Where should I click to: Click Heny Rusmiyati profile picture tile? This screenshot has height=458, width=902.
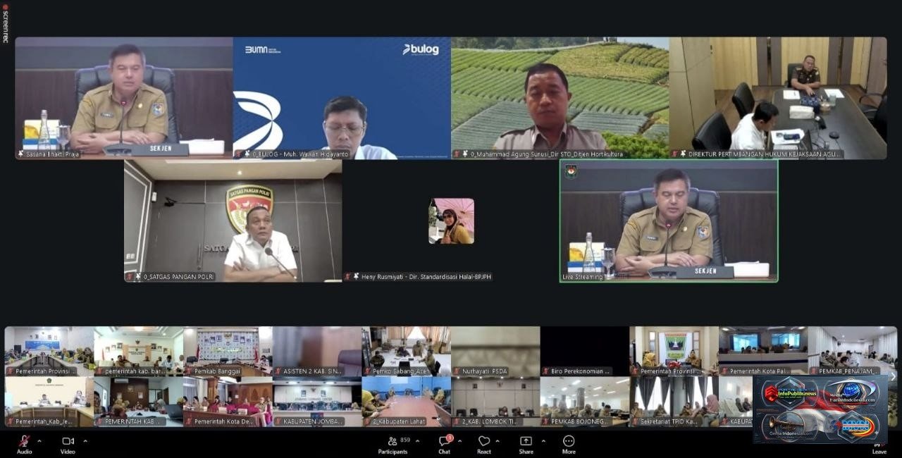point(452,221)
